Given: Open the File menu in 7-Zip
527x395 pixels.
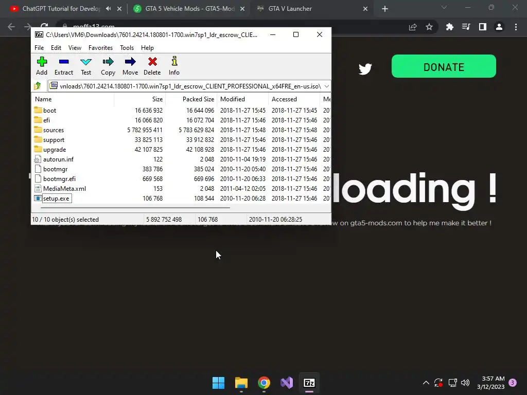Looking at the screenshot, I should point(39,48).
